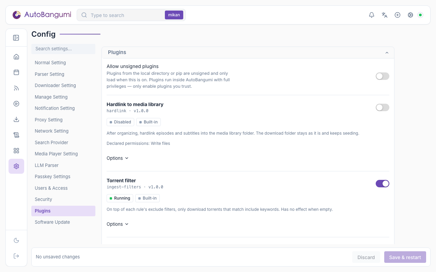This screenshot has width=436, height=272.
Task: Open LLM Parser settings
Action: click(x=63, y=165)
